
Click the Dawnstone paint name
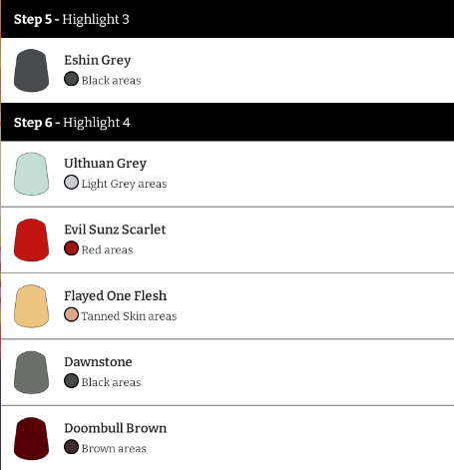coord(98,362)
